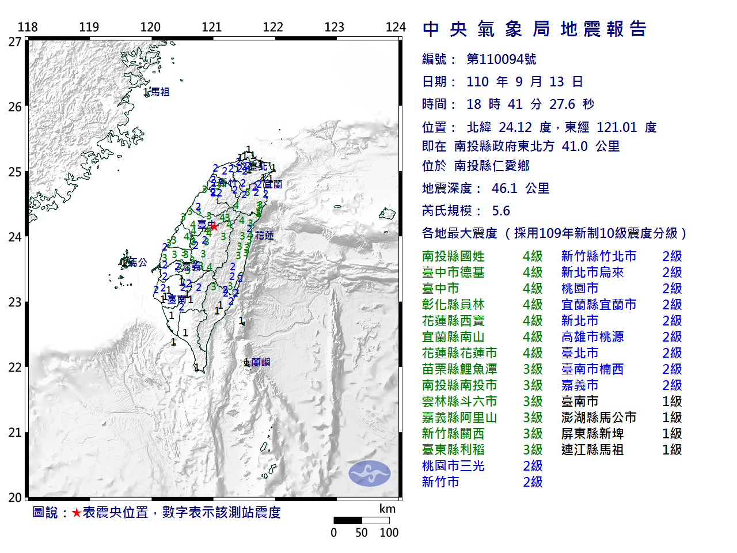
Task: Click the intensity row 南投縣南投市
Action: (x=483, y=385)
